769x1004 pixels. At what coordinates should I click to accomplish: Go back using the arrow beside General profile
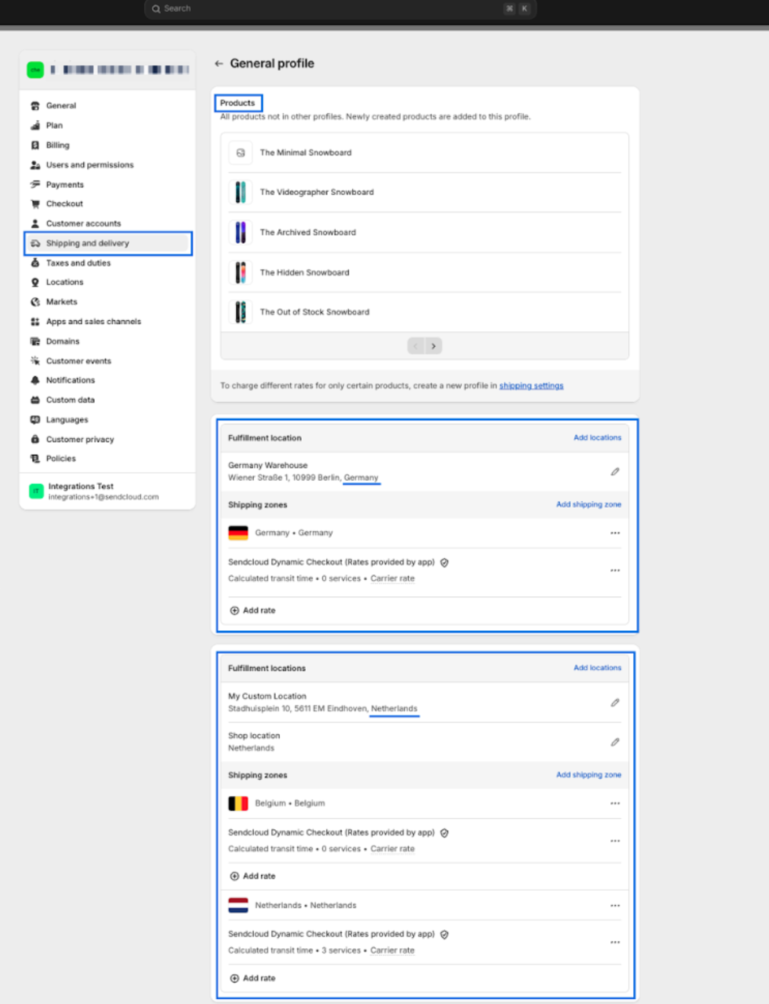219,64
